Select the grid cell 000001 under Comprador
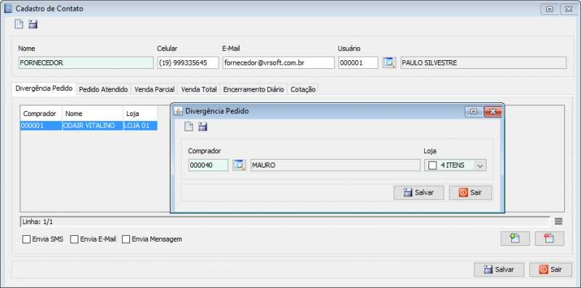Image resolution: width=581 pixels, height=288 pixels. tap(41, 126)
